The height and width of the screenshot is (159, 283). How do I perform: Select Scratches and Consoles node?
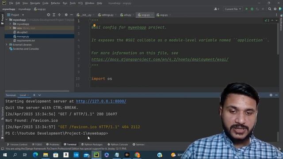point(26,49)
